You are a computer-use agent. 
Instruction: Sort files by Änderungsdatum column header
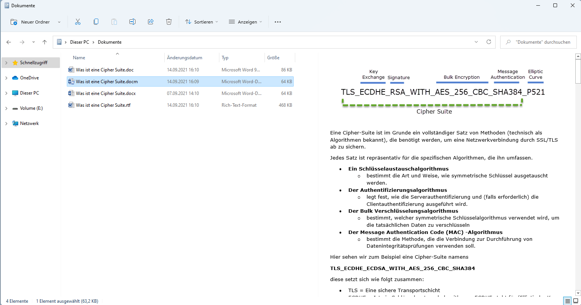[x=184, y=58]
